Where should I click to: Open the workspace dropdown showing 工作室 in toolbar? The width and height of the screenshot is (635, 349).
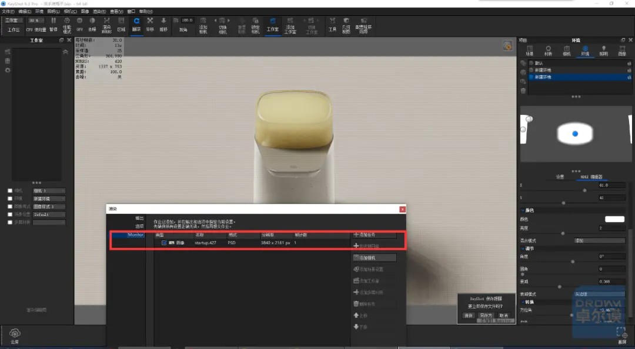(14, 20)
